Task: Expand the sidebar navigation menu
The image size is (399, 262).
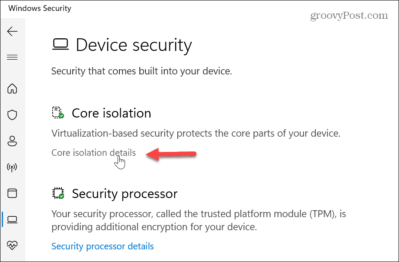Action: coord(12,57)
